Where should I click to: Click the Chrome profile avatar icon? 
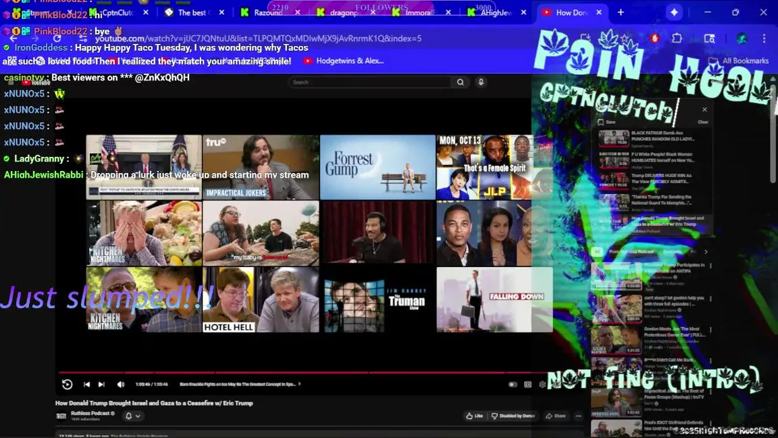click(742, 38)
